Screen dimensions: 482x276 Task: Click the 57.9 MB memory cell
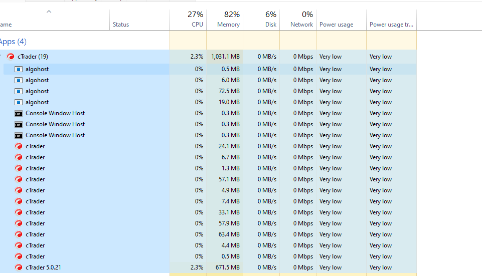pos(225,223)
